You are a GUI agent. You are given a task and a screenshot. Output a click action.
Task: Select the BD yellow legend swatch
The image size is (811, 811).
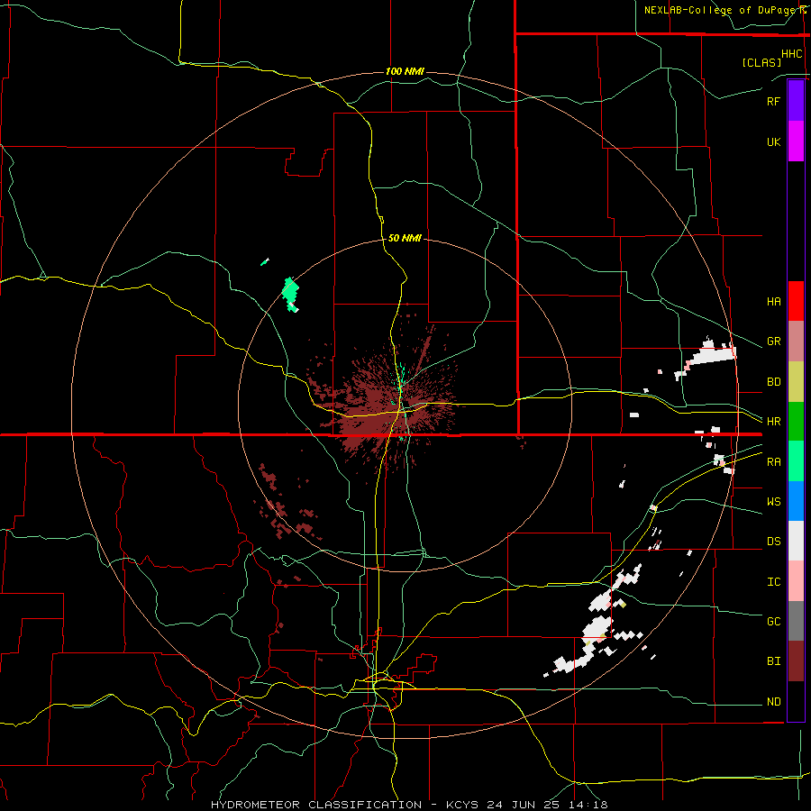(x=796, y=382)
